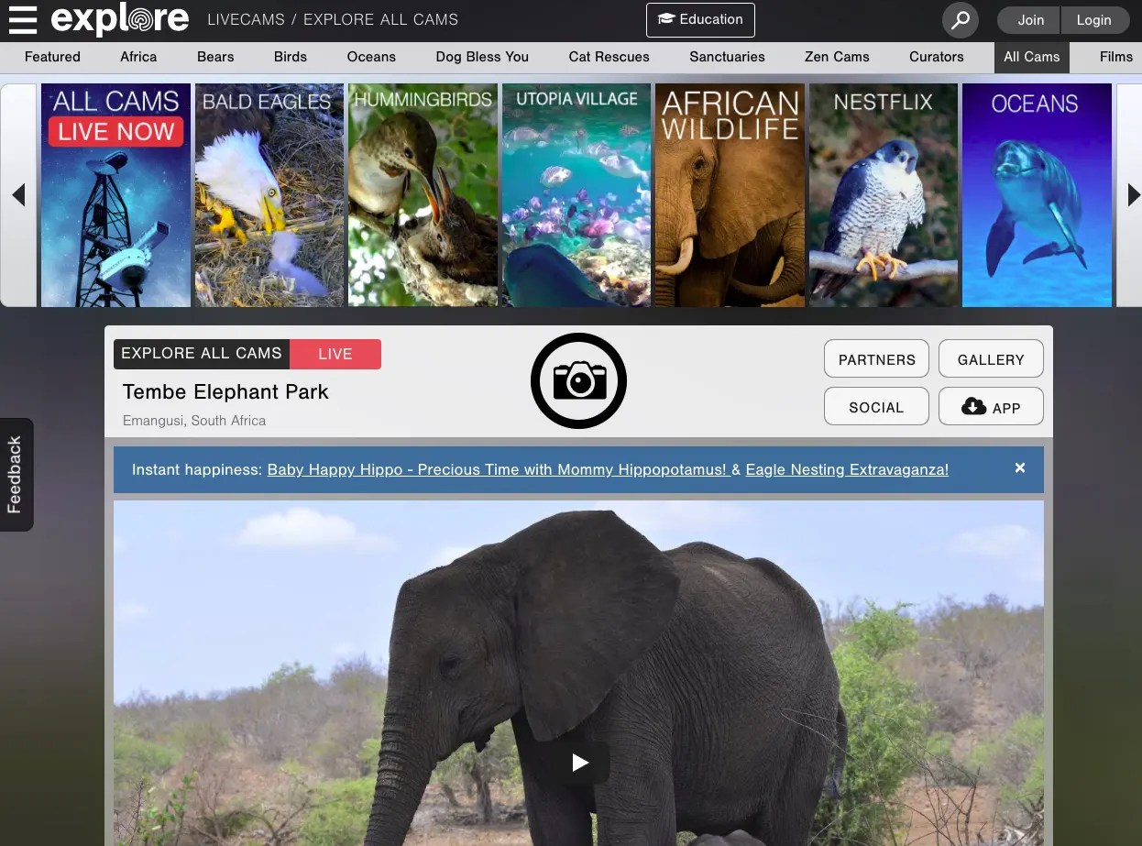Select the EXPLORE ALL CAMS toggle option
The height and width of the screenshot is (846, 1142).
(201, 354)
